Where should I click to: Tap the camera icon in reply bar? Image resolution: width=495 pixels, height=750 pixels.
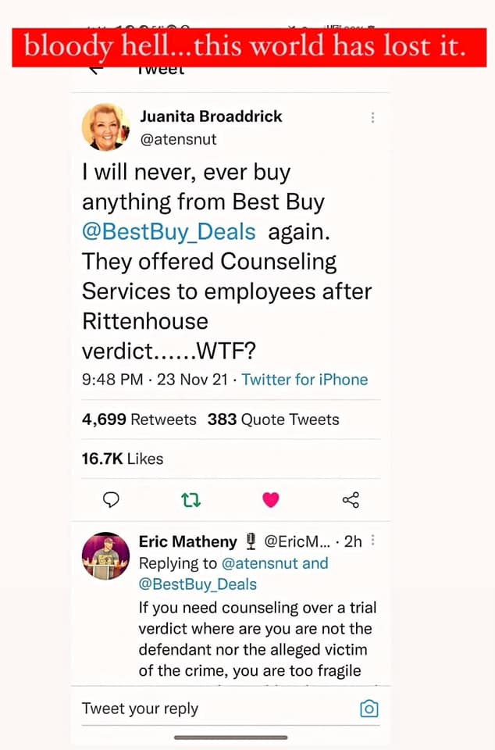click(369, 709)
